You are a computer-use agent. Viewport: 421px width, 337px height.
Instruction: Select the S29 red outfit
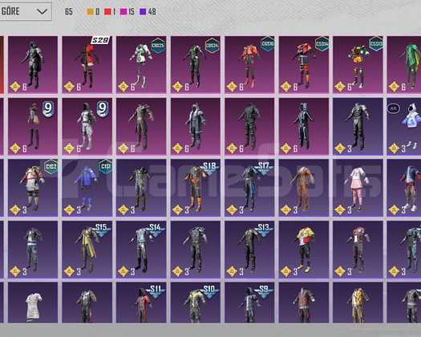(x=87, y=65)
